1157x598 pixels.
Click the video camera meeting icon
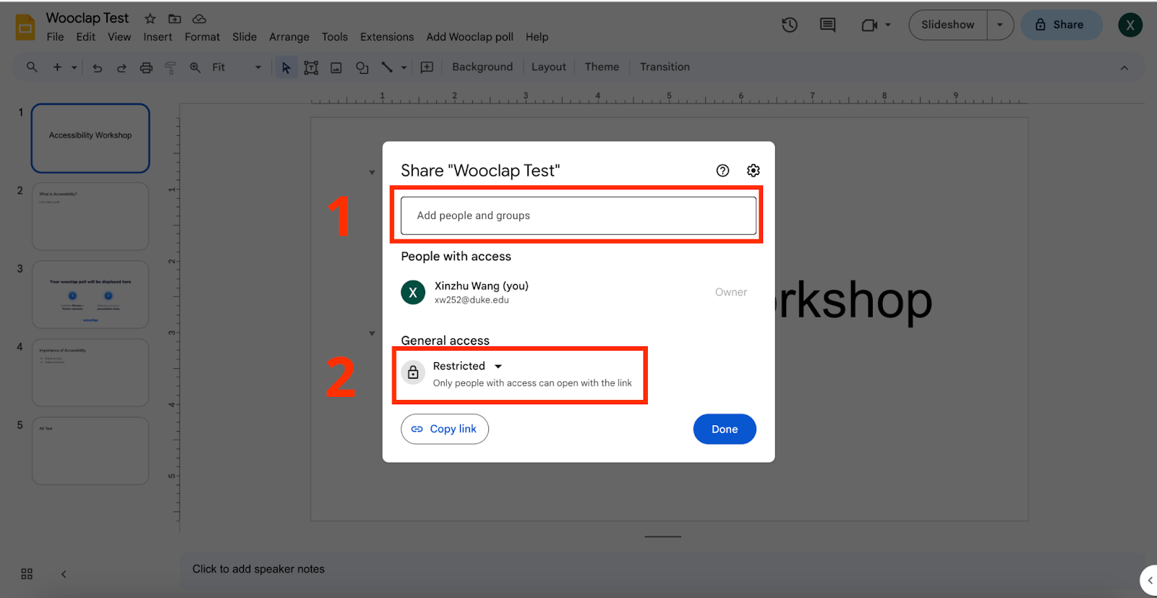[869, 25]
